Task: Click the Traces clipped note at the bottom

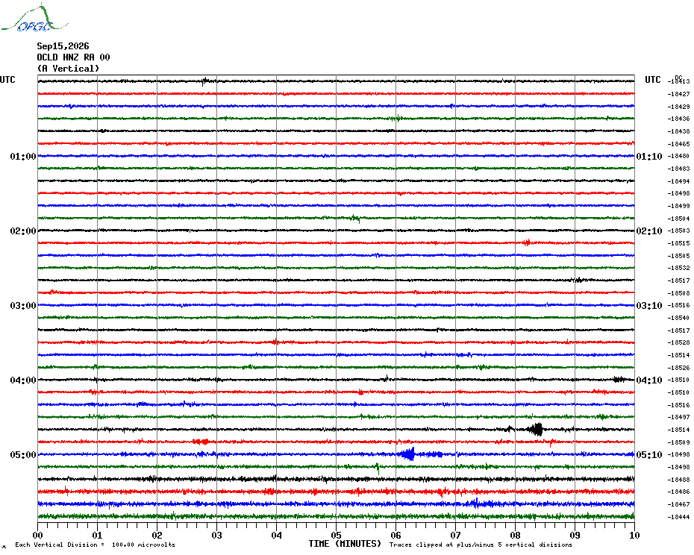Action: (481, 545)
